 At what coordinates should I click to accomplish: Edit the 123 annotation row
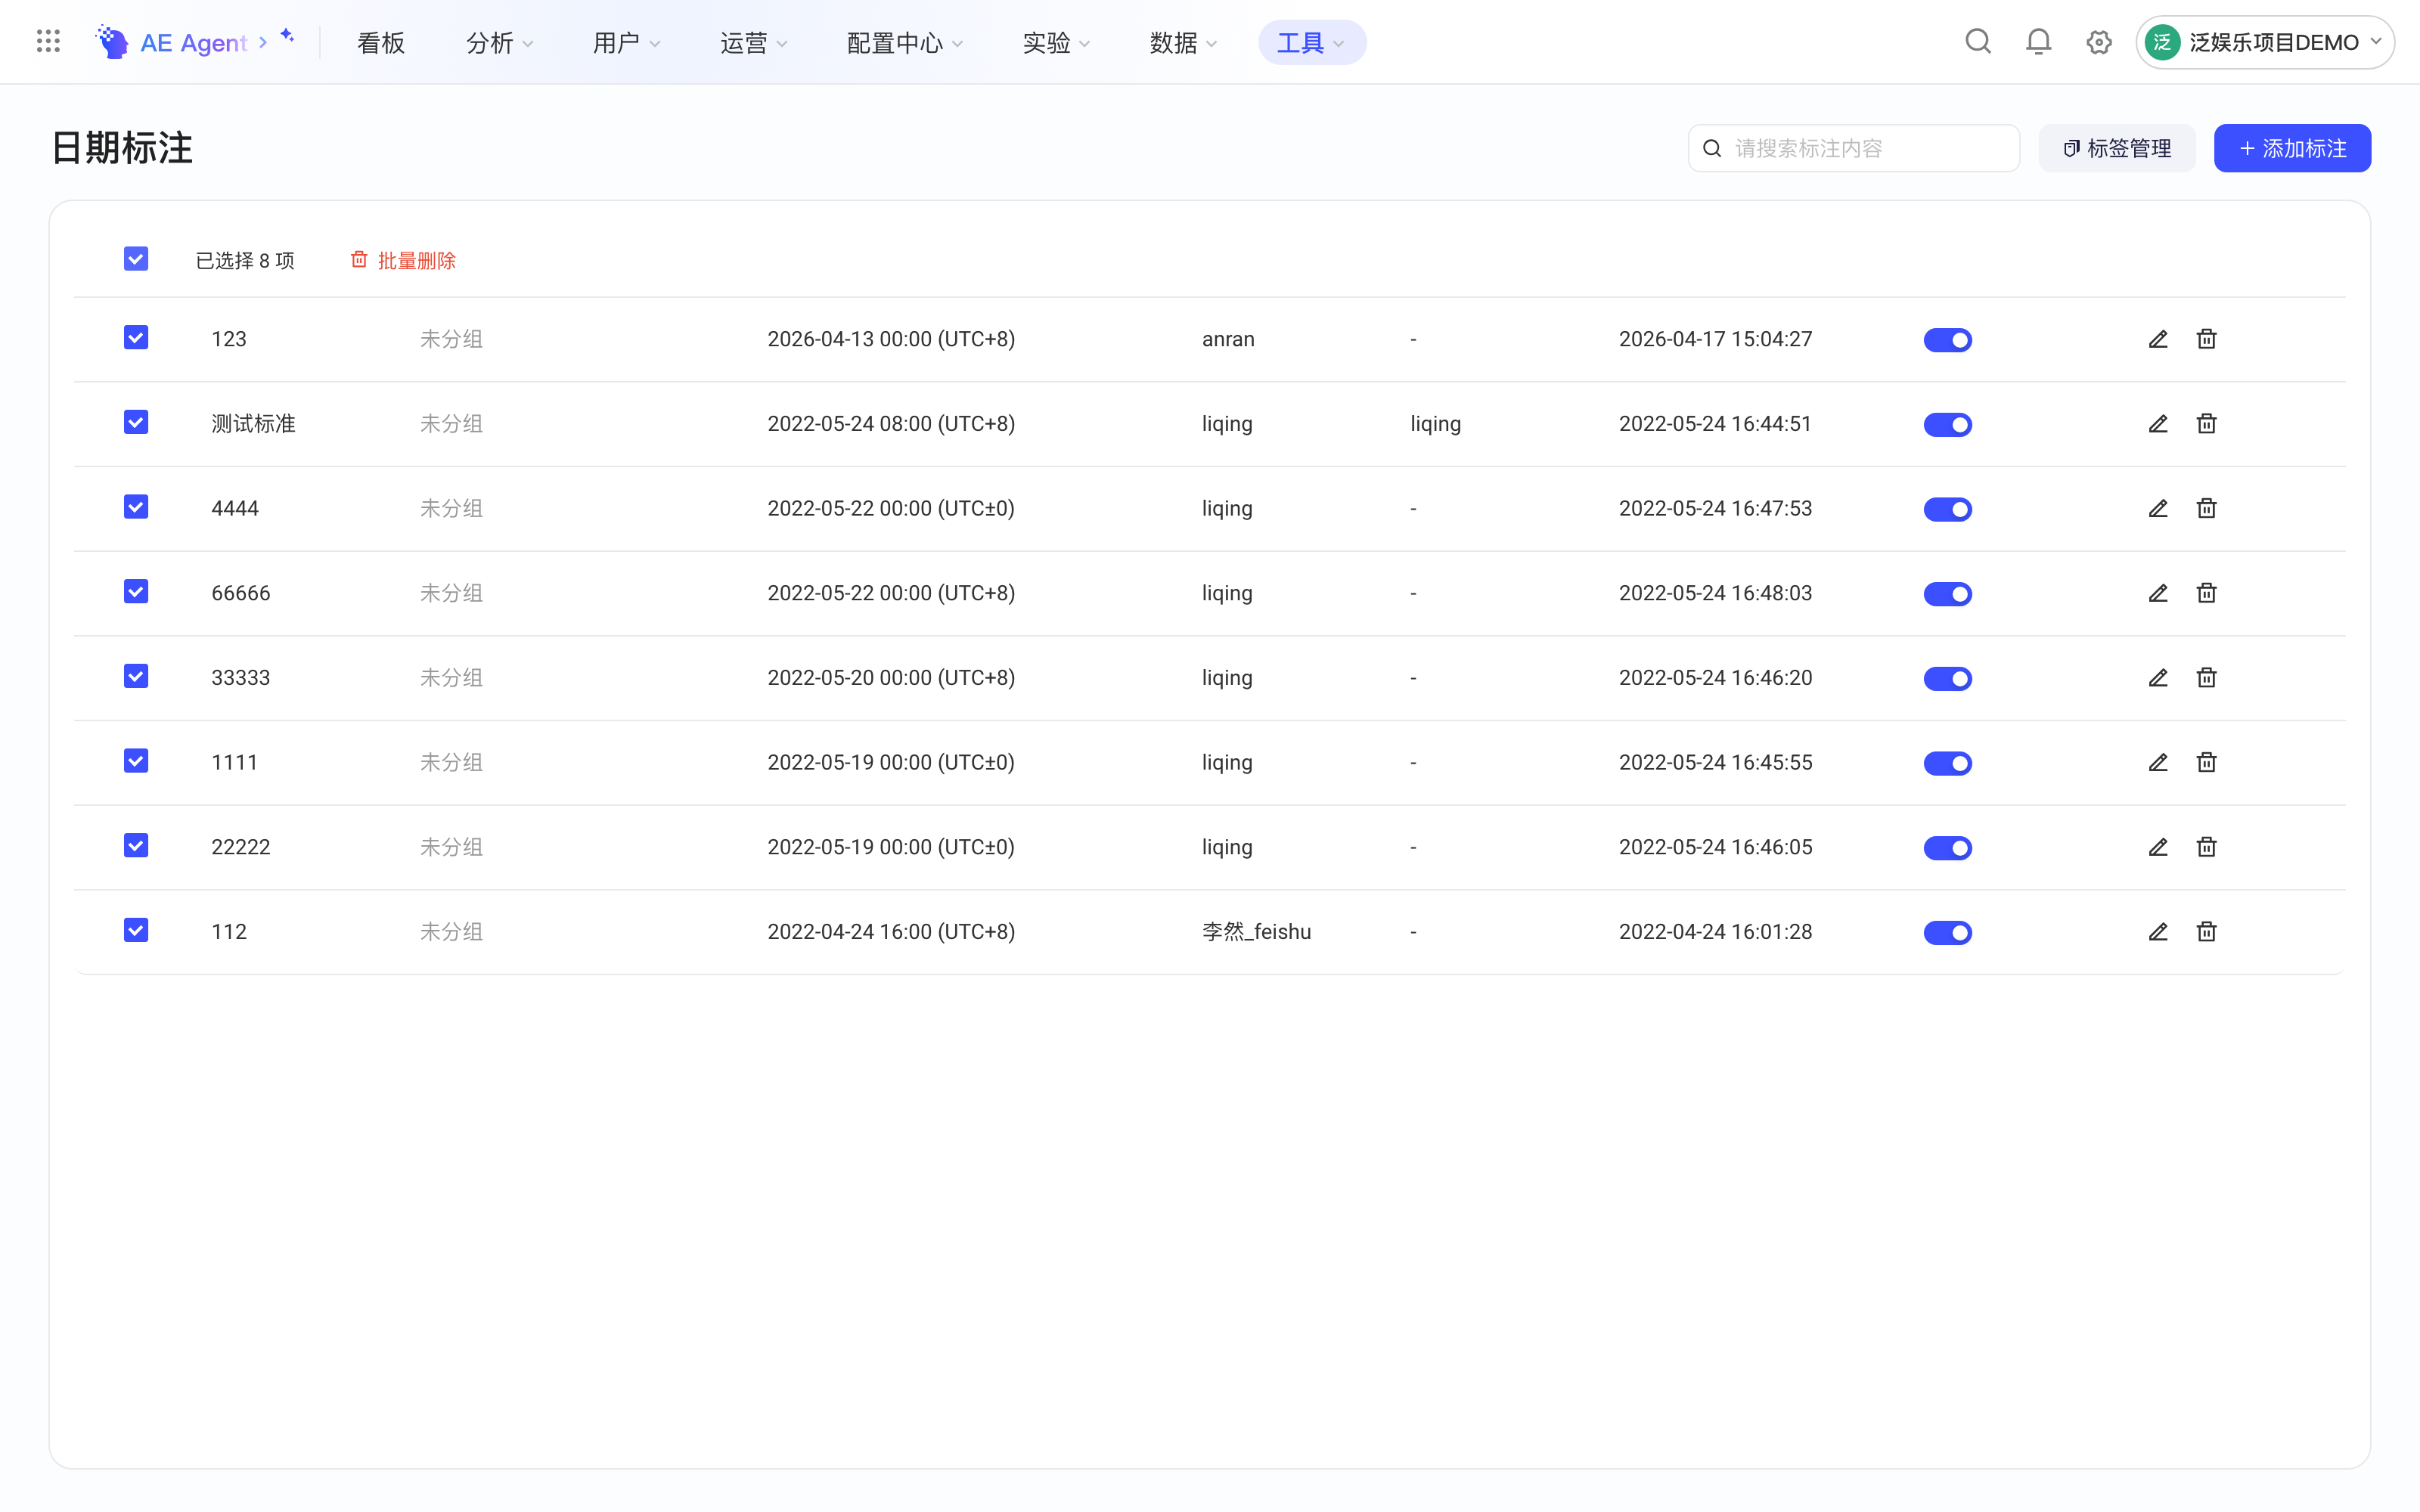[x=2158, y=339]
